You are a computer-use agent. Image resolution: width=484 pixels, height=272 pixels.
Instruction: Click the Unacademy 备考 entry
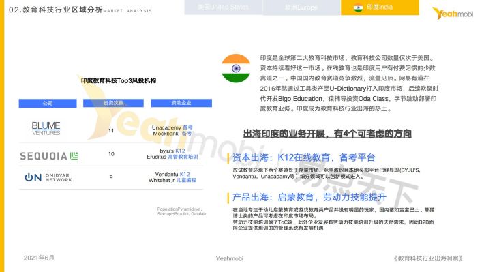(172, 127)
